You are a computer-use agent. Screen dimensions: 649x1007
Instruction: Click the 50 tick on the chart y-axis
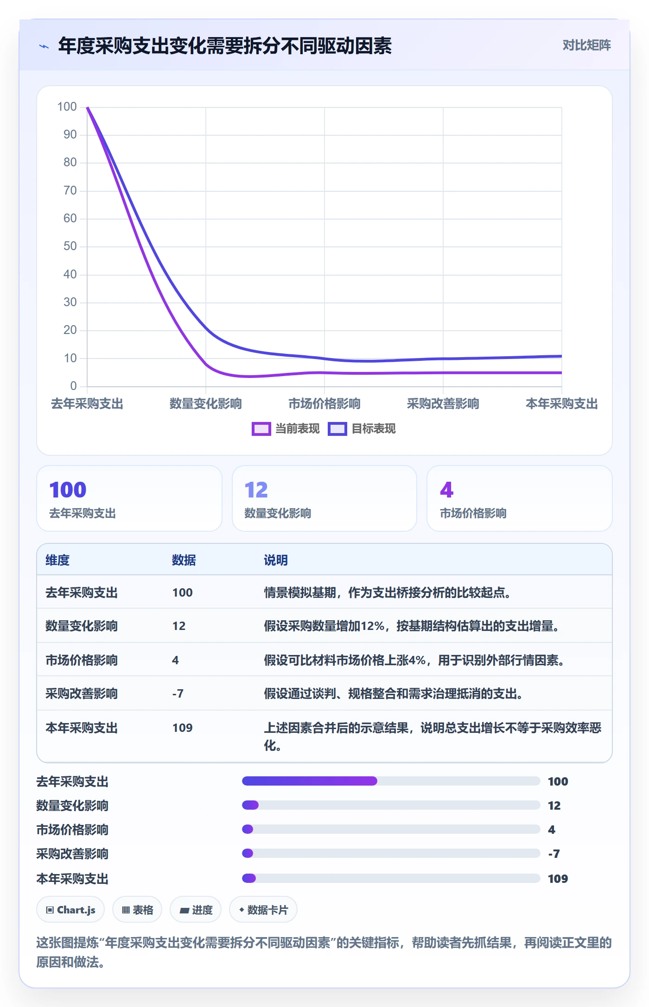(x=70, y=246)
